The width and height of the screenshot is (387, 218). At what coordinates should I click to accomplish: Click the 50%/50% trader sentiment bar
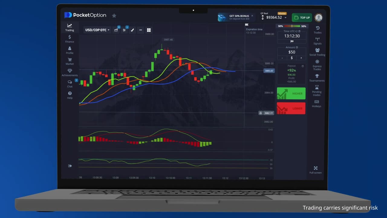(292, 26)
